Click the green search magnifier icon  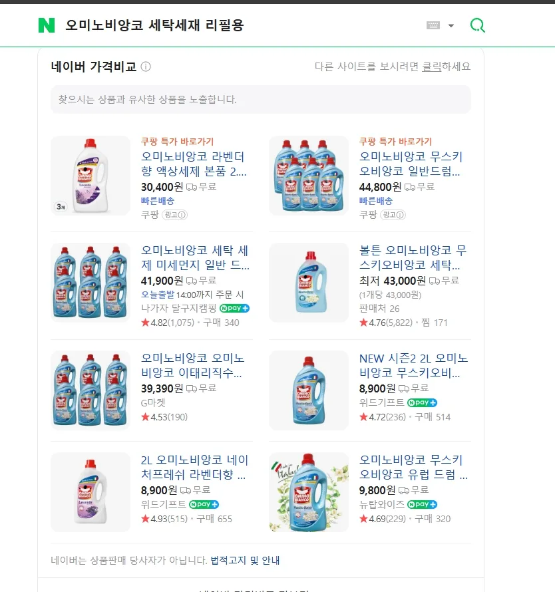[x=478, y=25]
